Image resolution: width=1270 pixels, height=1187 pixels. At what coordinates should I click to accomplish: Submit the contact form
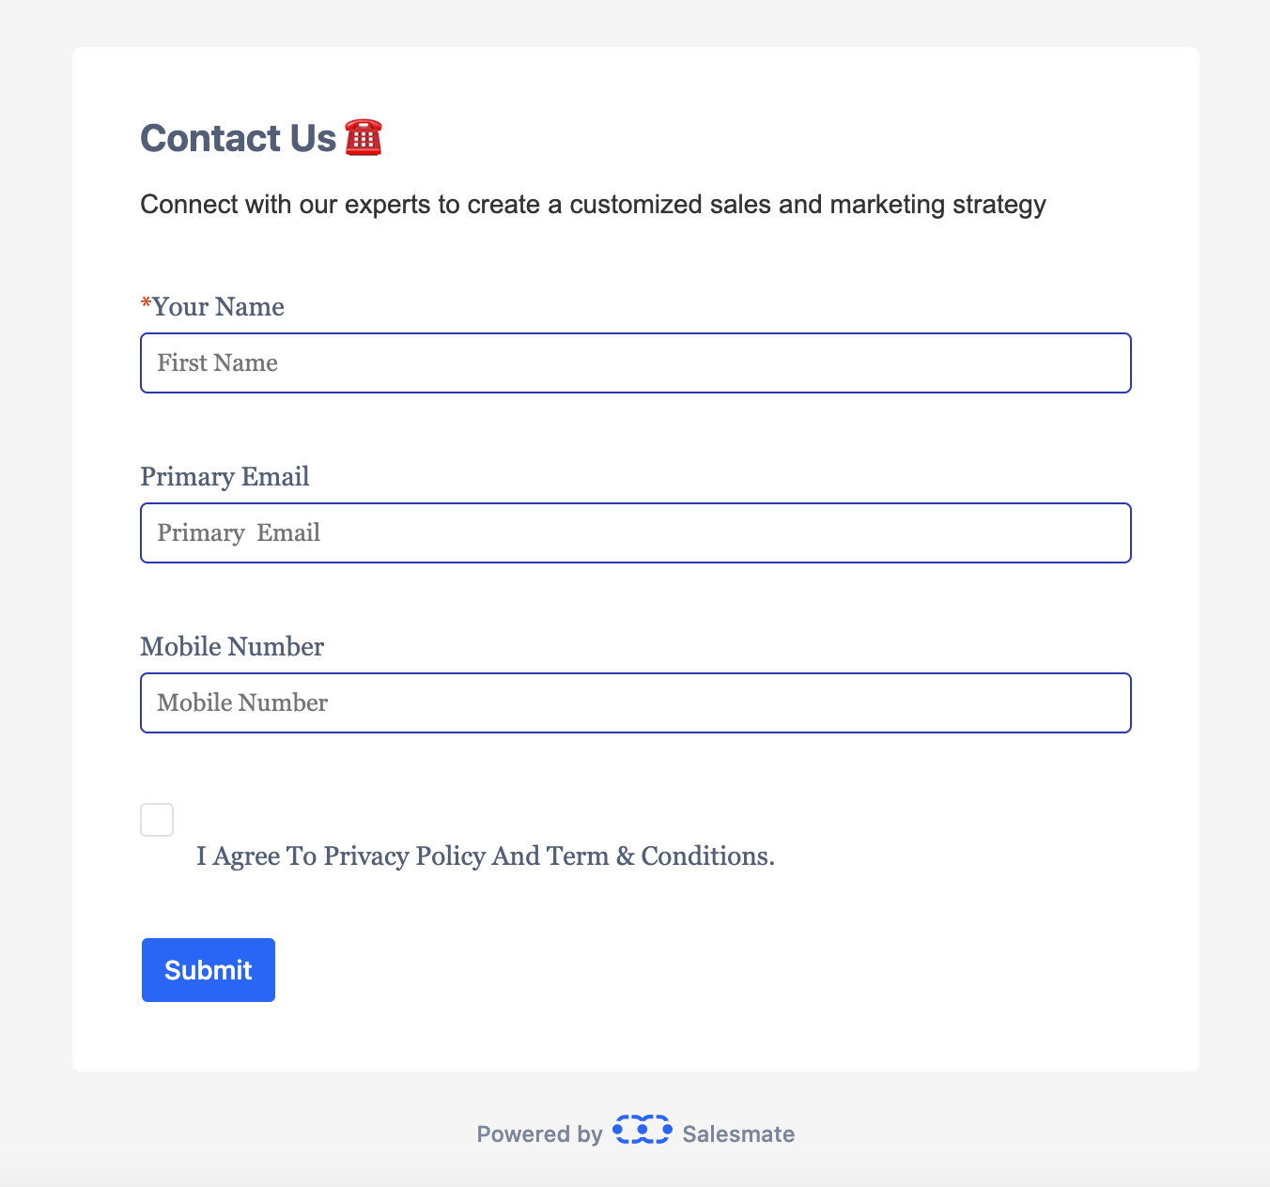coord(209,970)
